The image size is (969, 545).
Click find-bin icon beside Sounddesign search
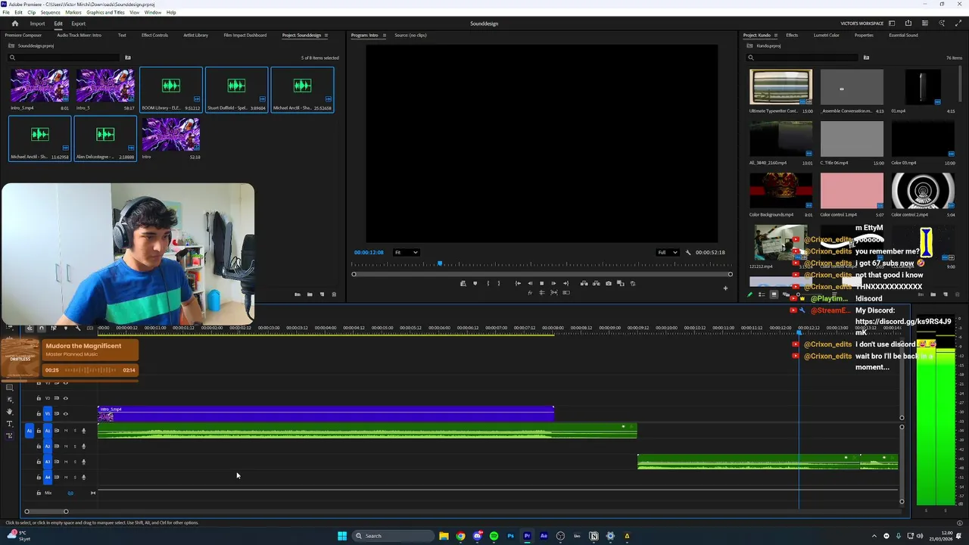click(x=127, y=58)
